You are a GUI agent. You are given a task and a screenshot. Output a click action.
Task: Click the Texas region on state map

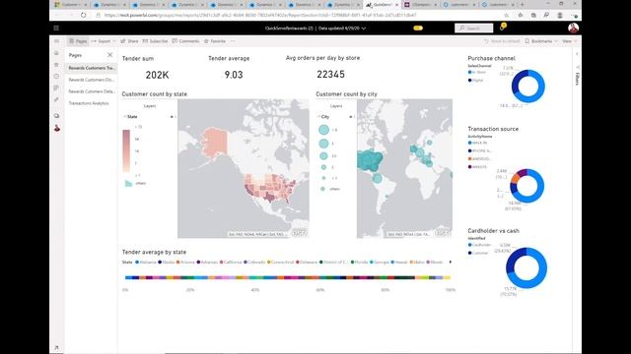[x=269, y=197]
